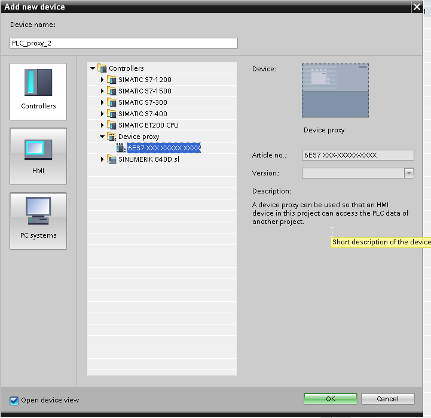Collapse the Device proxy node
This screenshot has height=418, width=431.
pyautogui.click(x=102, y=137)
